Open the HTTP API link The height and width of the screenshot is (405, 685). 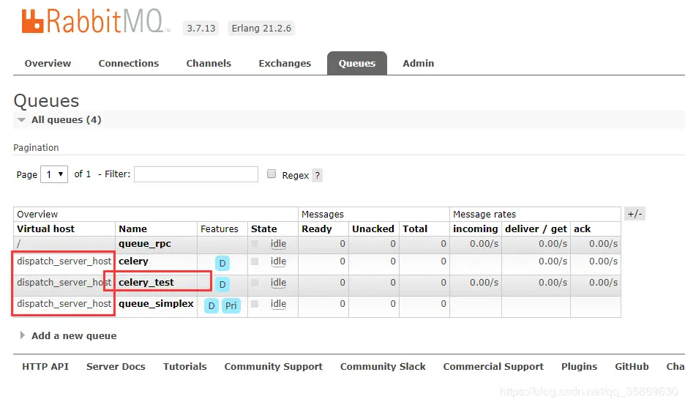click(x=45, y=366)
